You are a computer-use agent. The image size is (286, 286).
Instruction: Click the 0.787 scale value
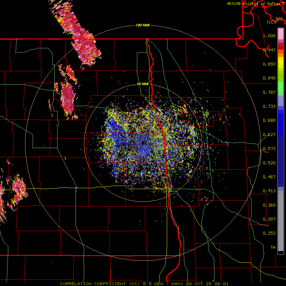click(269, 92)
